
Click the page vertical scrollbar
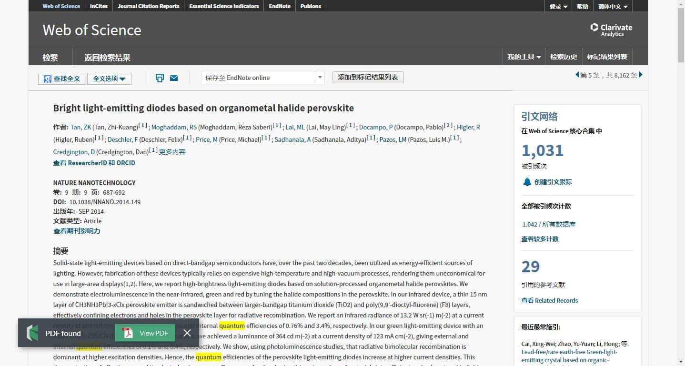(x=681, y=190)
